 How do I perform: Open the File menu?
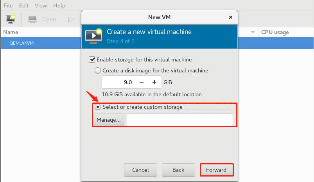click(x=8, y=6)
